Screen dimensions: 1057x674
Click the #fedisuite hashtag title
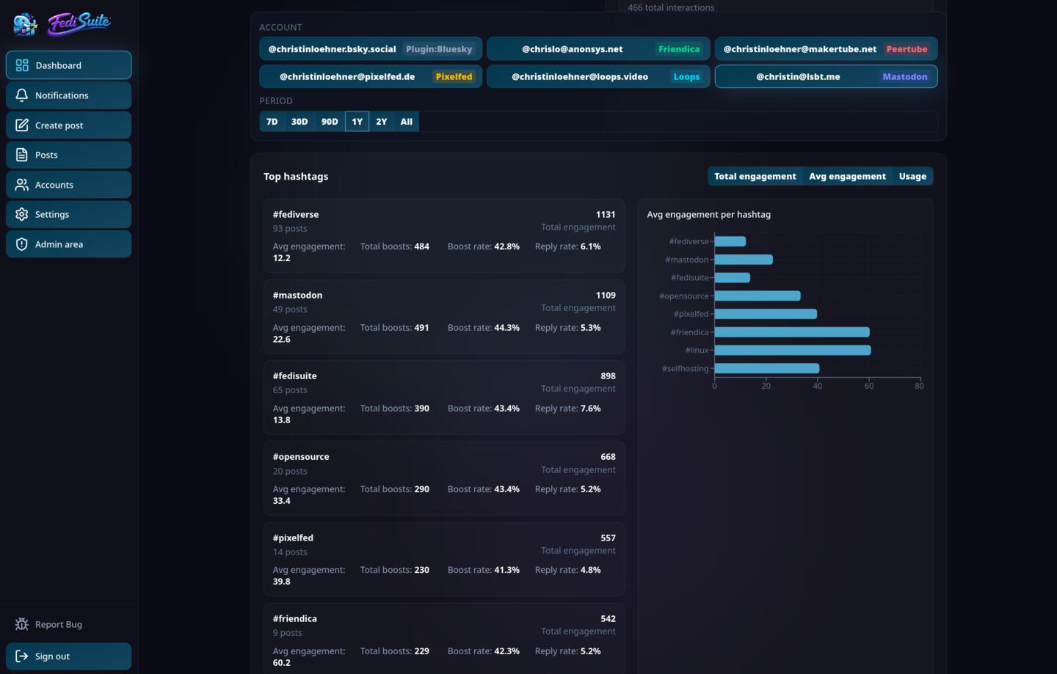pos(295,376)
